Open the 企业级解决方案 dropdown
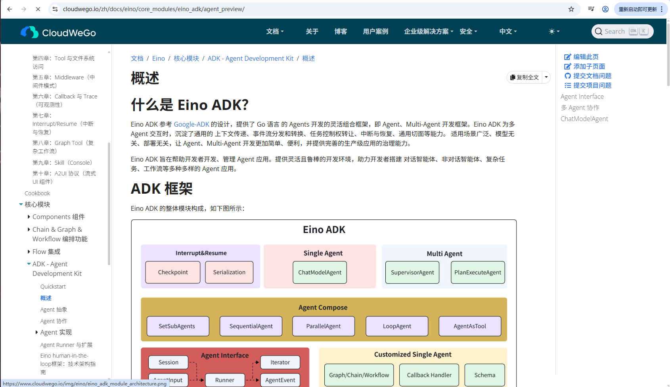The height and width of the screenshot is (387, 670). tap(429, 31)
